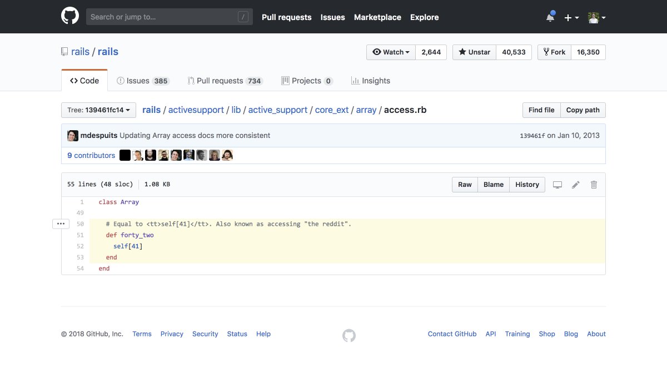Expand hidden lines with ellipsis button
This screenshot has height=371, width=667.
pos(61,224)
